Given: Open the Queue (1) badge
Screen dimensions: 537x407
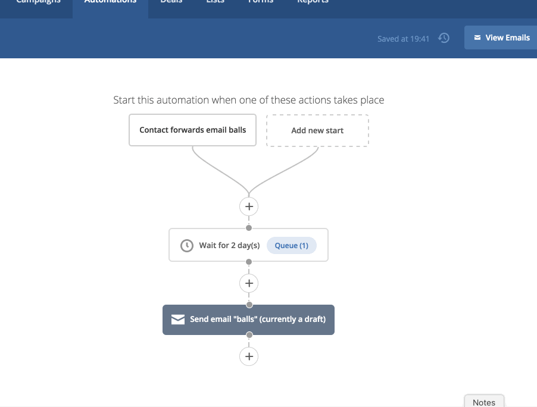Looking at the screenshot, I should click(291, 245).
